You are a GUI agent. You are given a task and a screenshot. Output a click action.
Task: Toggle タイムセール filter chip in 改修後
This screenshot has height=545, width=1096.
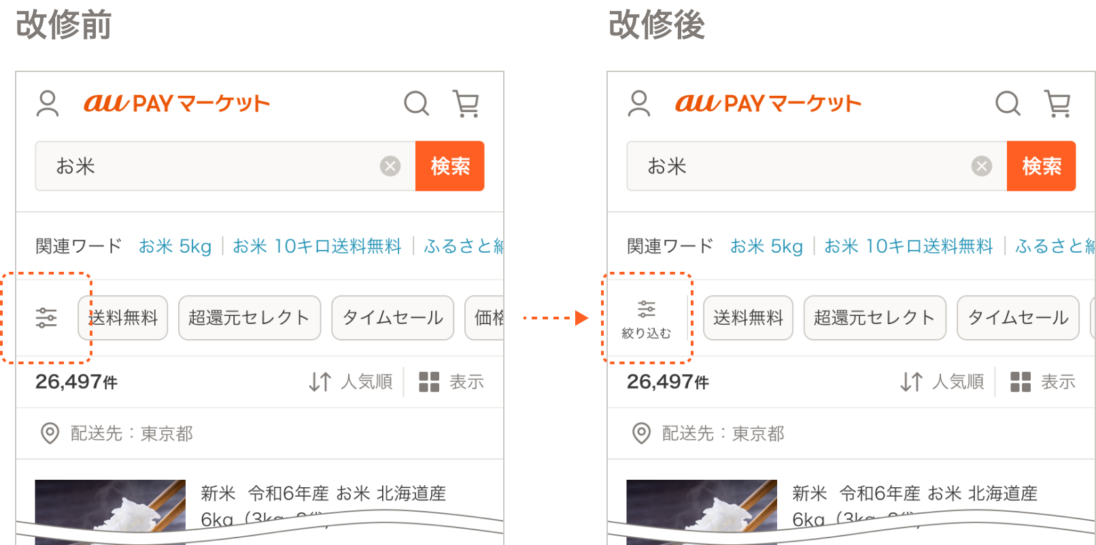click(1018, 317)
